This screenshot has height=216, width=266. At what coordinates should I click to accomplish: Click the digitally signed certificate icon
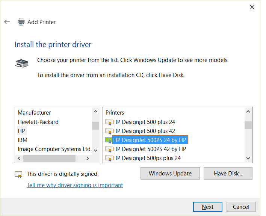click(18, 174)
